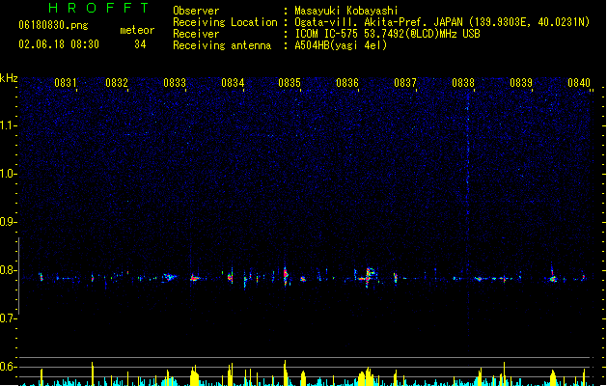The image size is (607, 386).
Task: Click the Observer label
Action: pyautogui.click(x=196, y=11)
